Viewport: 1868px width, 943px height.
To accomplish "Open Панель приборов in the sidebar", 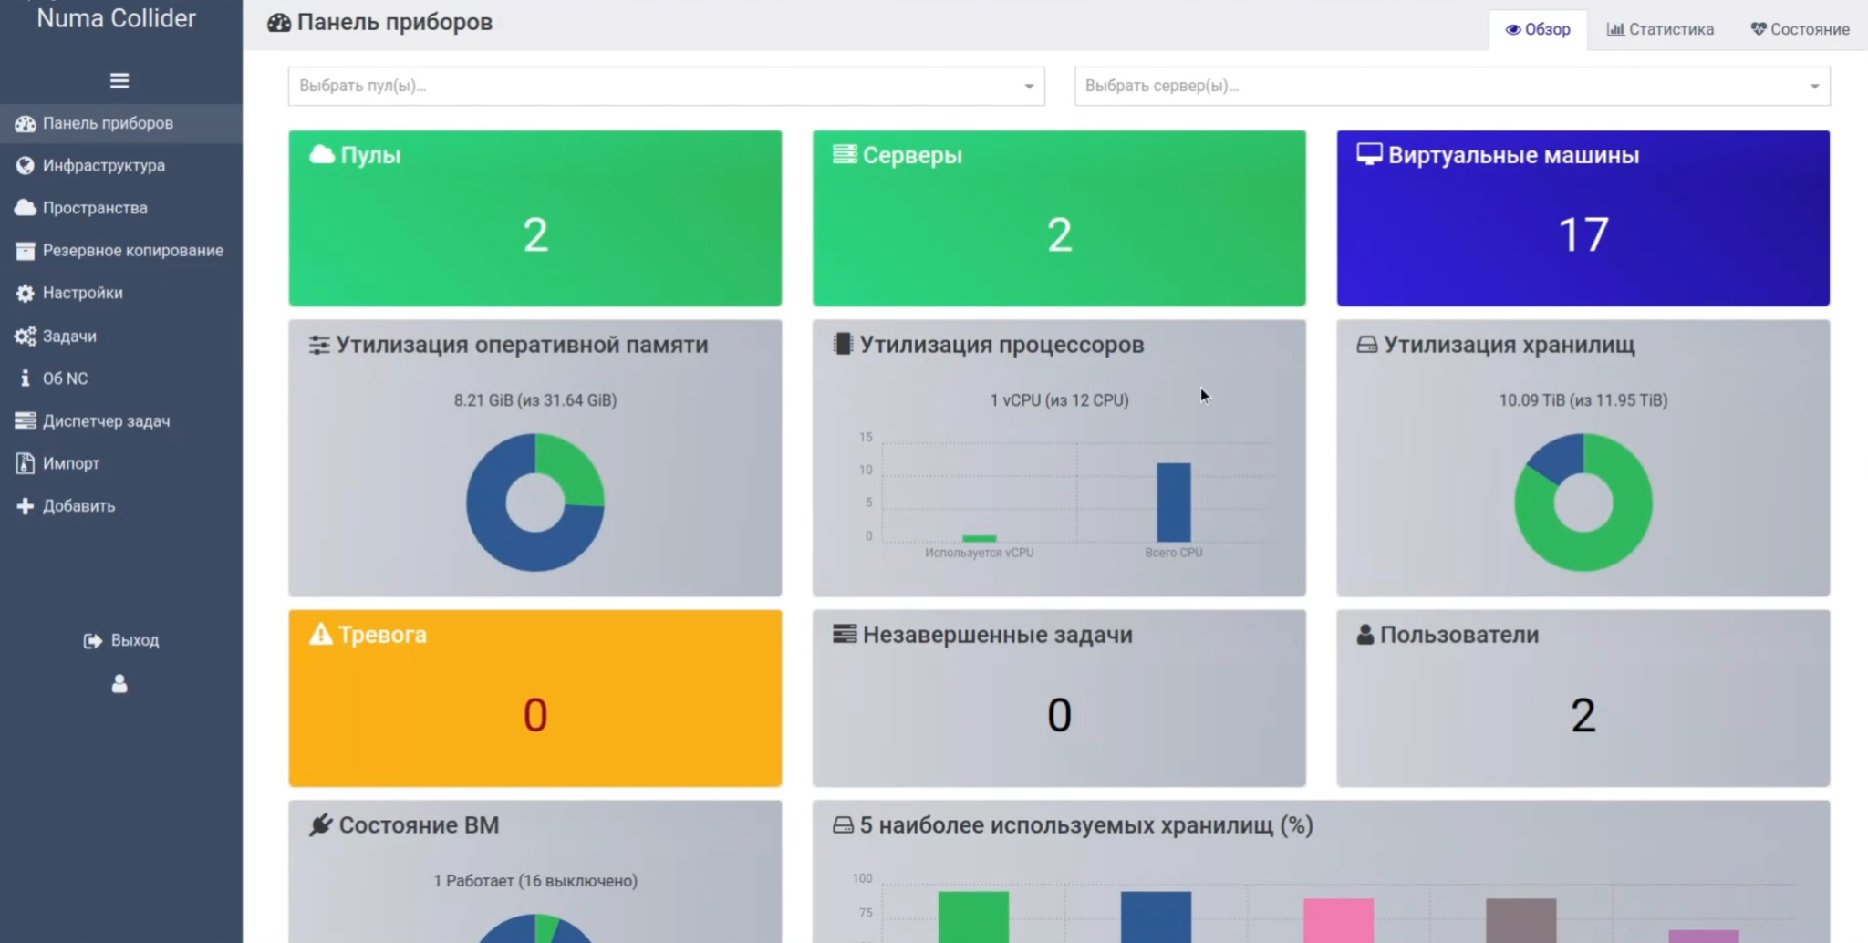I will click(121, 123).
